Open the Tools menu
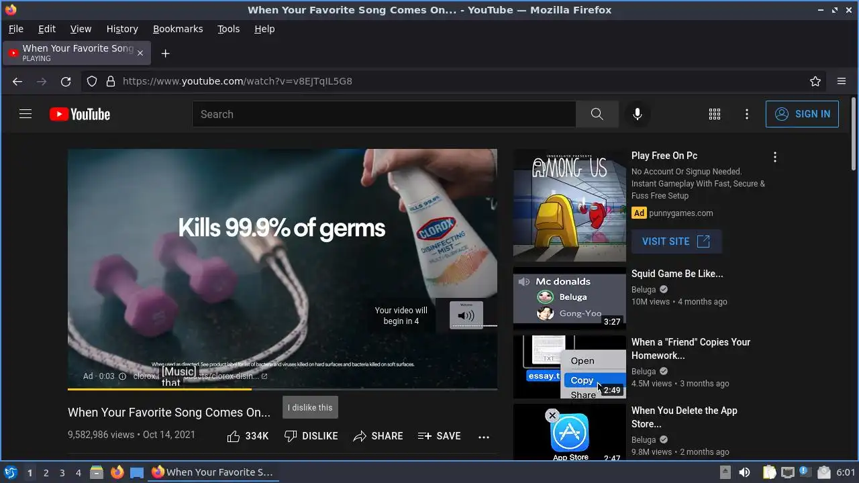Image resolution: width=859 pixels, height=483 pixels. (x=228, y=29)
